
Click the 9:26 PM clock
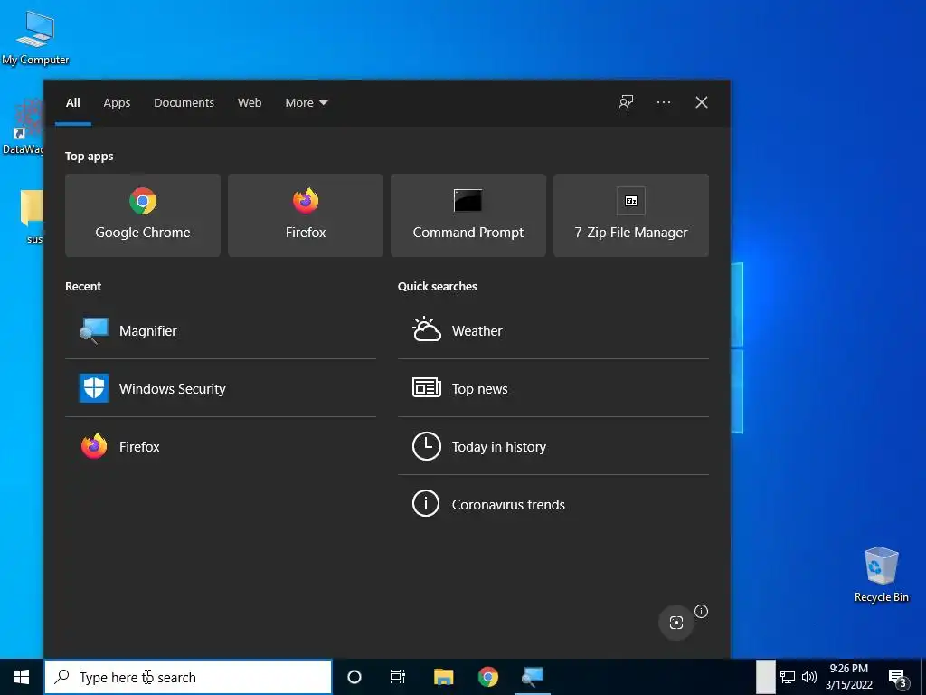[x=848, y=677]
